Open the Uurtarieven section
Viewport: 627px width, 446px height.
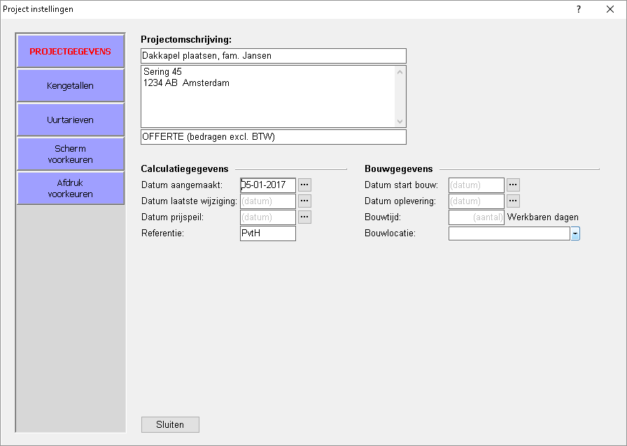(70, 120)
